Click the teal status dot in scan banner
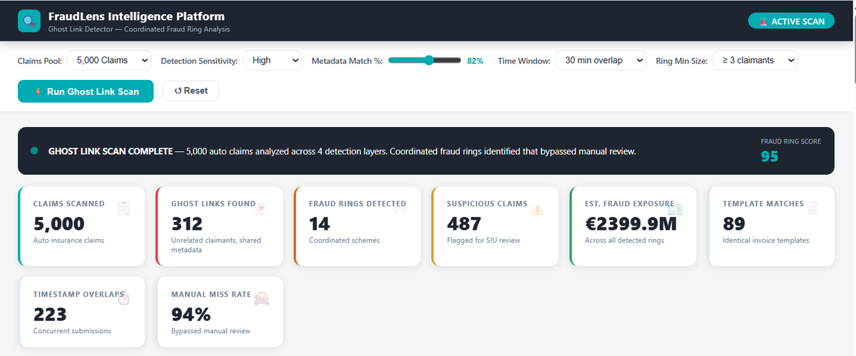Image resolution: width=856 pixels, height=356 pixels. click(34, 151)
